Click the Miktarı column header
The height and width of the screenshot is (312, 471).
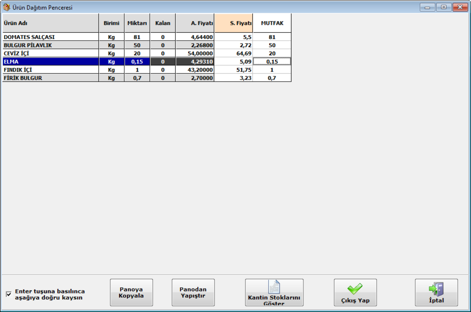pyautogui.click(x=137, y=23)
